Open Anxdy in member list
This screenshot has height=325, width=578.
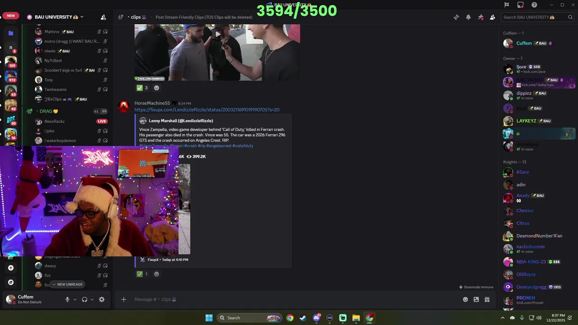[x=538, y=198]
